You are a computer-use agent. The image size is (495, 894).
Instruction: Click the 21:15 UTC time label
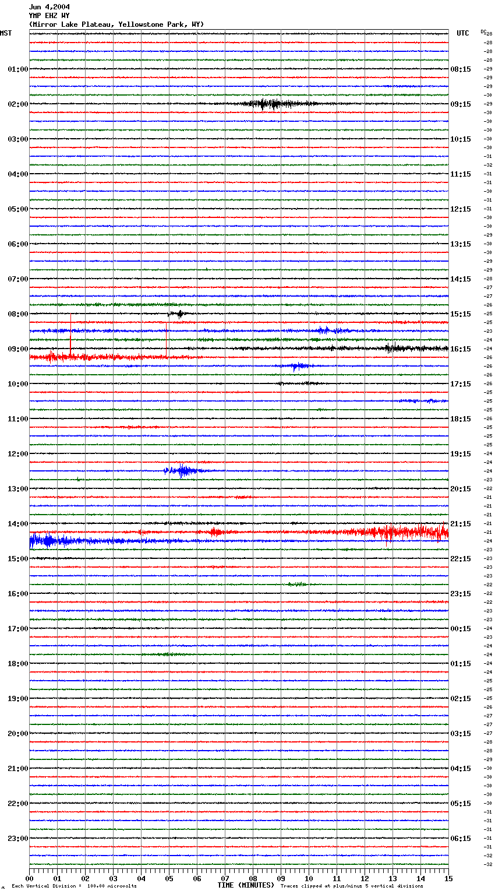461,524
